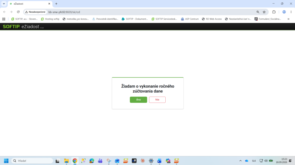
Task: Open the volume speaker tray icon
Action: pyautogui.click(x=266, y=161)
